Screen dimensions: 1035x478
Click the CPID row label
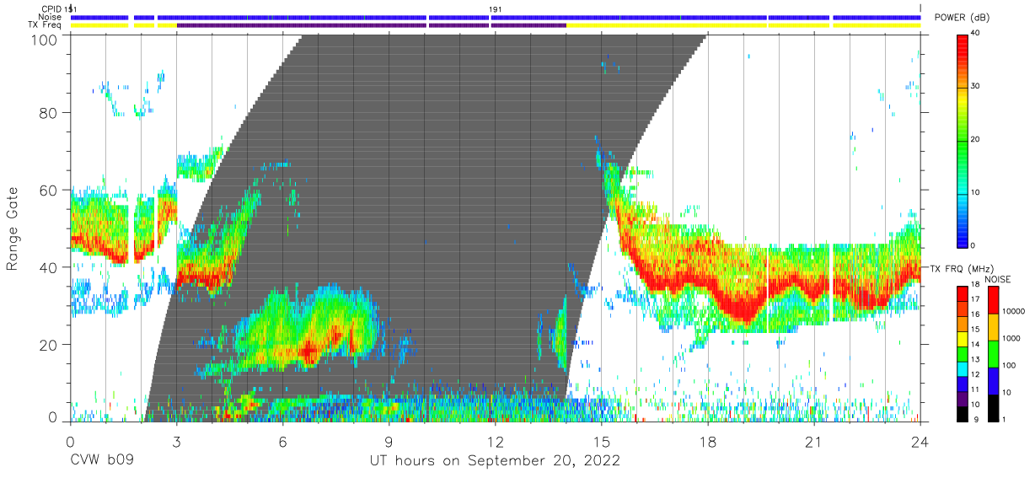pyautogui.click(x=51, y=8)
